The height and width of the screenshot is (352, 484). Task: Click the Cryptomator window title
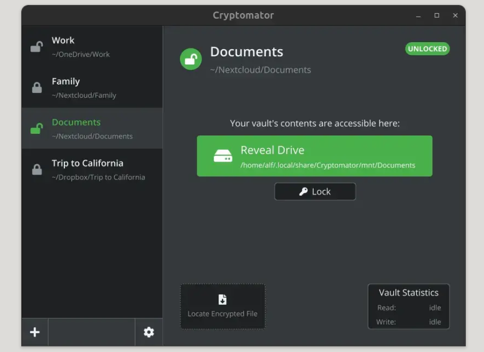click(x=243, y=15)
